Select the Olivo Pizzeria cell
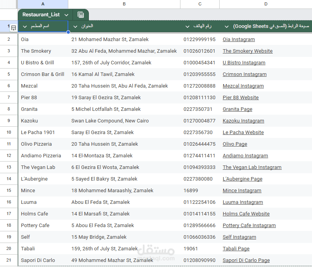The image size is (312, 267). (x=43, y=144)
